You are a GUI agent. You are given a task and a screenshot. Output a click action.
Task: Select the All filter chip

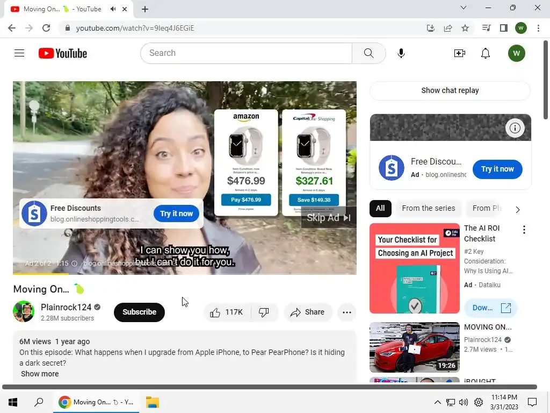click(380, 208)
